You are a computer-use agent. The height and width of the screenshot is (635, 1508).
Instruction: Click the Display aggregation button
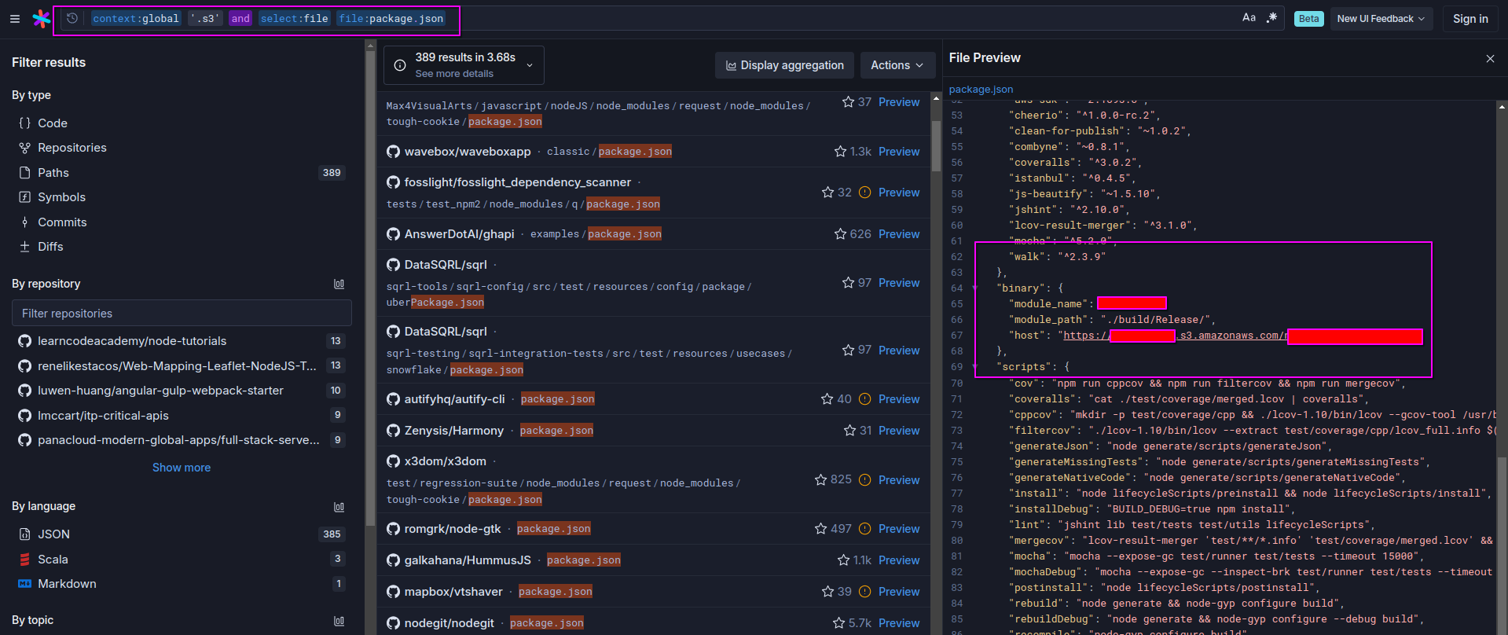coord(784,65)
